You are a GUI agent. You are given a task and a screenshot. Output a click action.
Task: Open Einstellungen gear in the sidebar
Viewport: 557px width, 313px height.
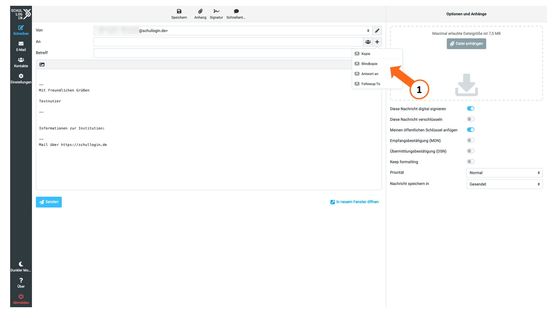pyautogui.click(x=21, y=79)
